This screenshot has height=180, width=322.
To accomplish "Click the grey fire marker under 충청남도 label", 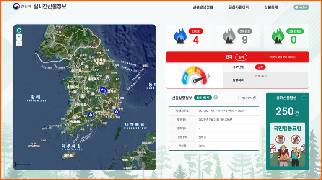I will [x=75, y=92].
